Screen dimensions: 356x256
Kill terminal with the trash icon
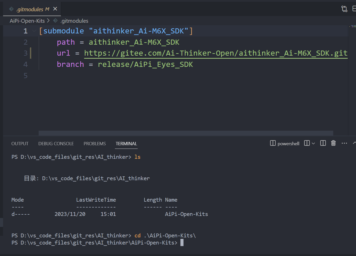(x=333, y=143)
